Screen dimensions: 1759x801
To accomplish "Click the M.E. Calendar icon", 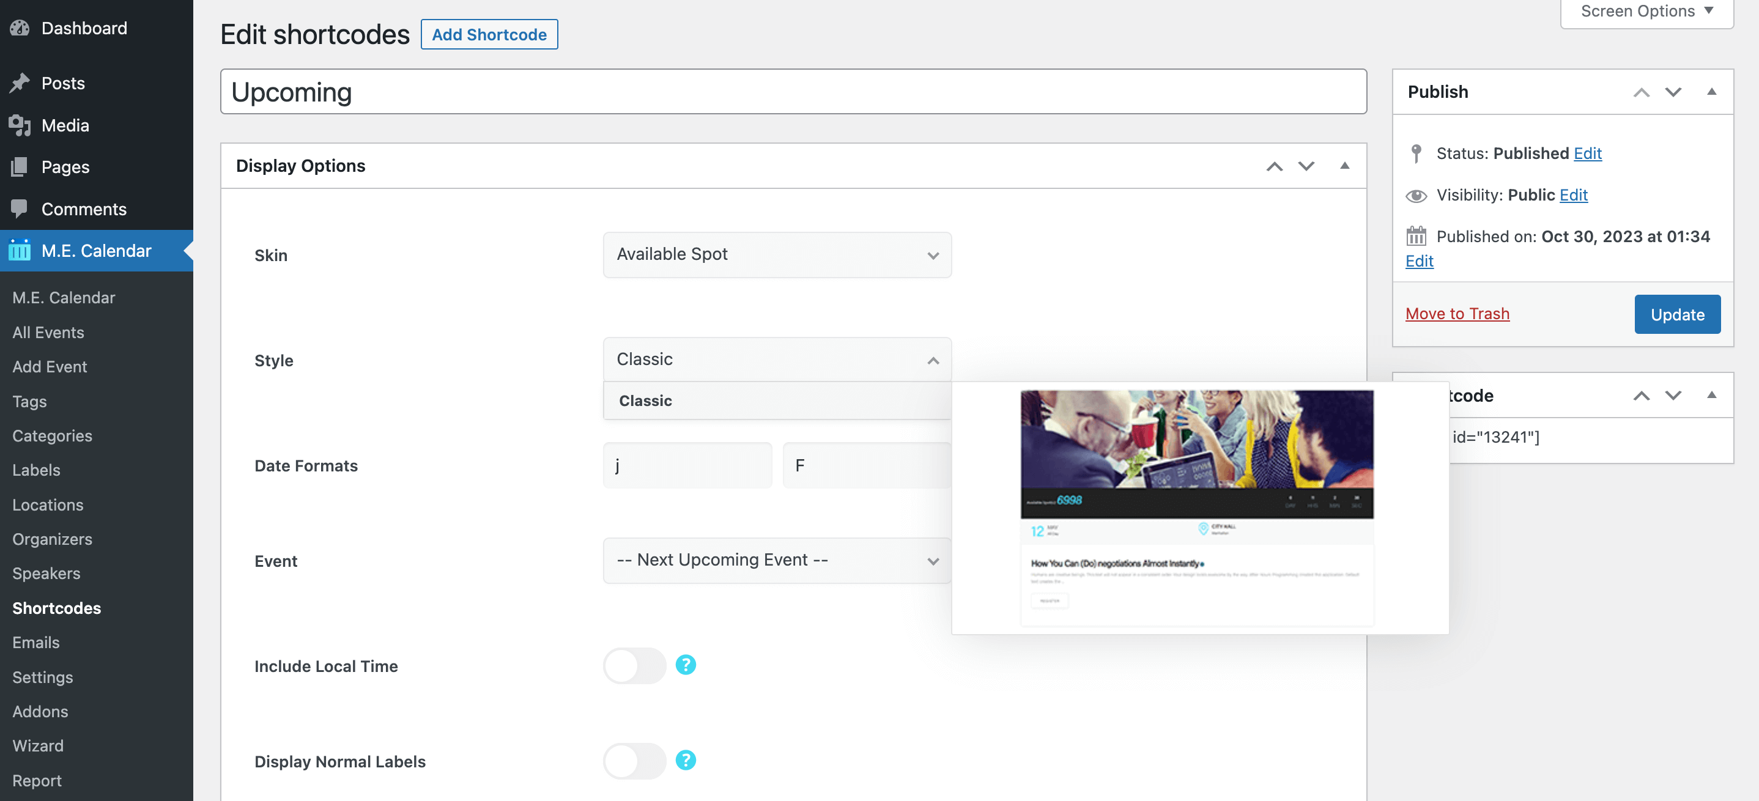I will coord(20,251).
